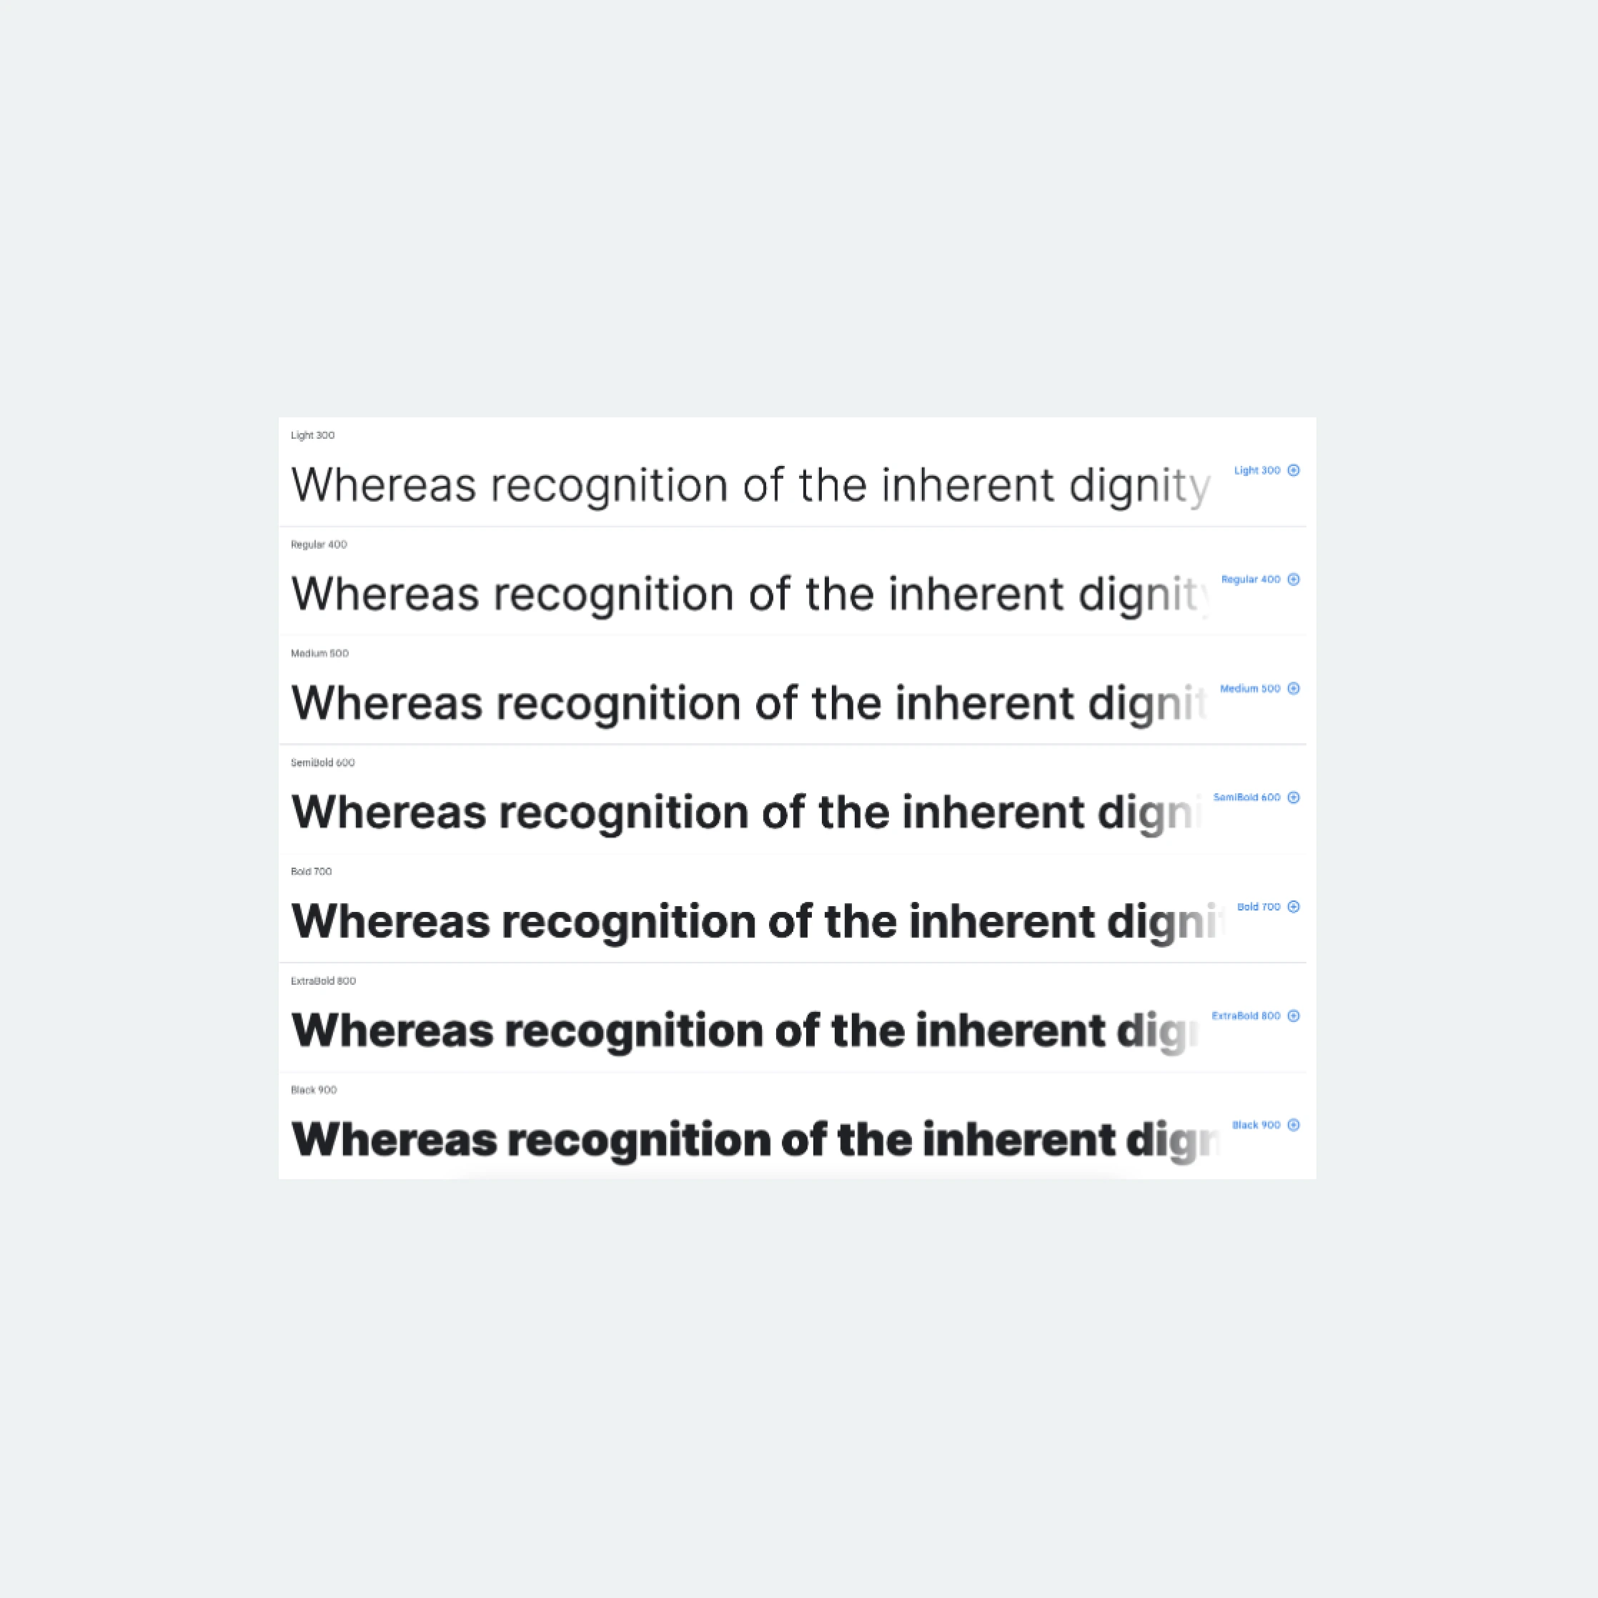Click the plus icon for Regular 400

pos(1294,580)
